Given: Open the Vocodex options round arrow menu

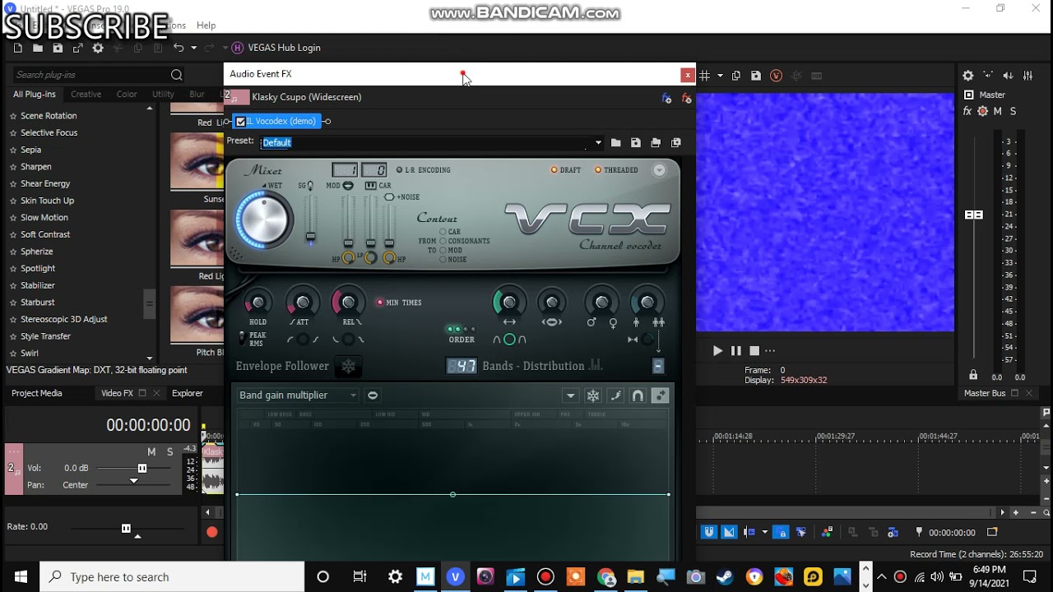Looking at the screenshot, I should tap(659, 170).
